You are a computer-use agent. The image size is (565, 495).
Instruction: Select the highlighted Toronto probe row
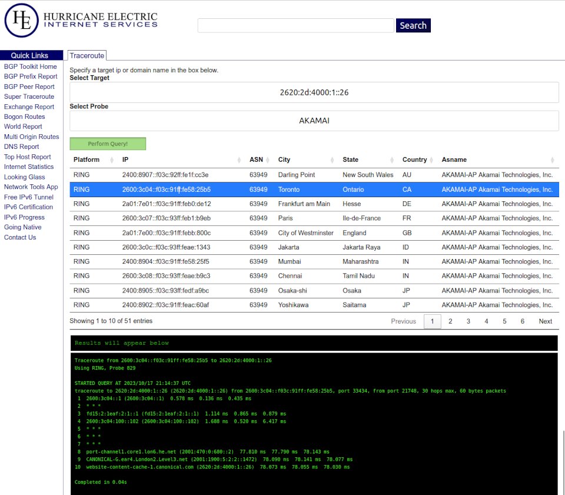[x=314, y=190]
